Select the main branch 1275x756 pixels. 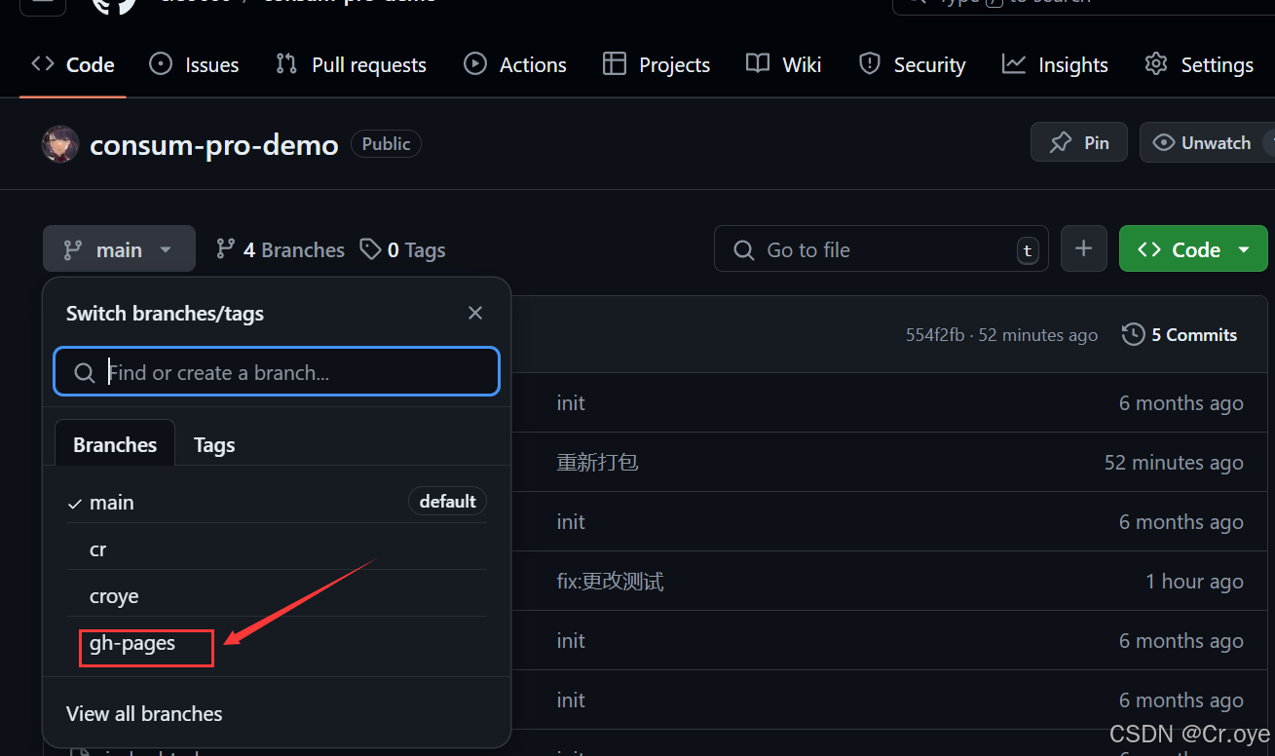[x=277, y=502]
